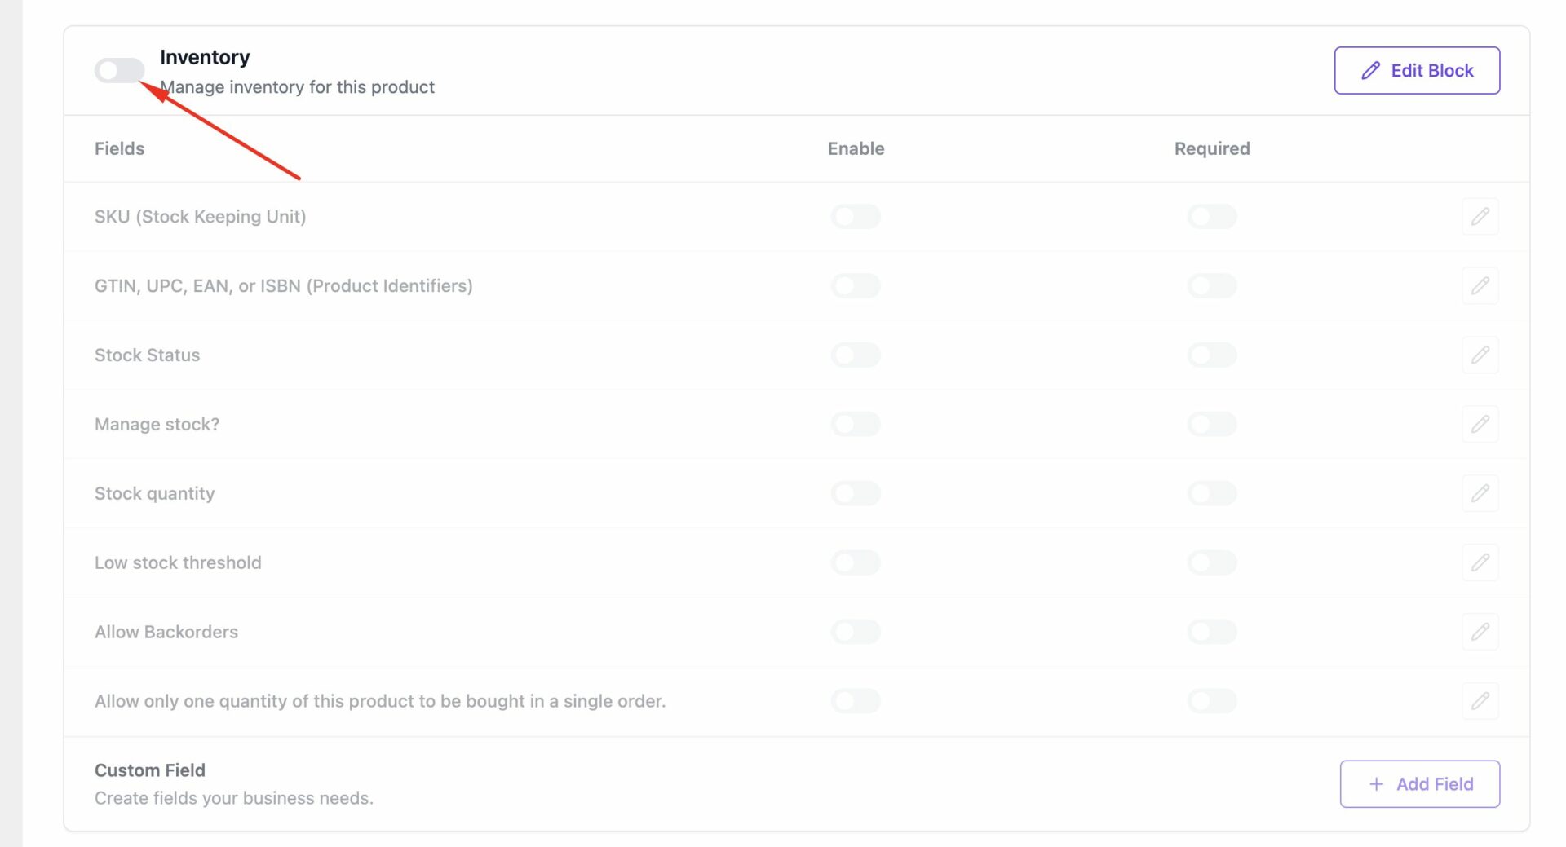Click the pencil icon beside Manage stock?
1566x847 pixels.
[1480, 424]
